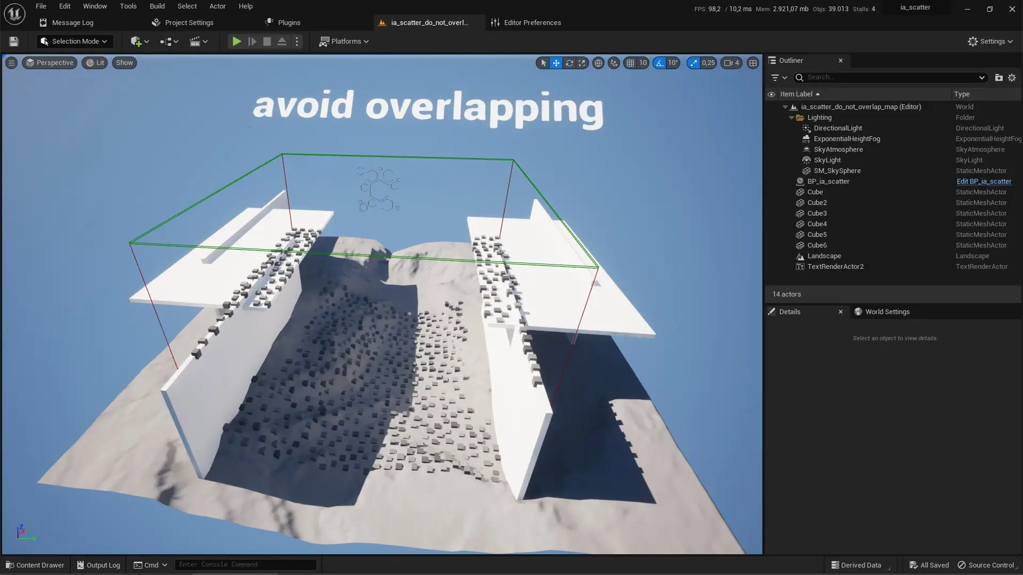Screen dimensions: 1023x575
Task: Toggle scale snapping
Action: (x=693, y=63)
